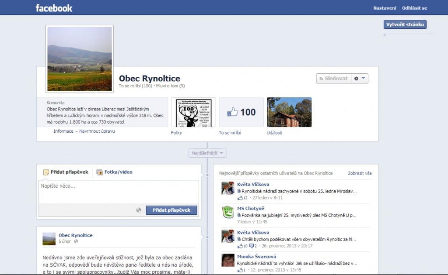
Task: Open Nastavení in the top bar
Action: (x=385, y=8)
